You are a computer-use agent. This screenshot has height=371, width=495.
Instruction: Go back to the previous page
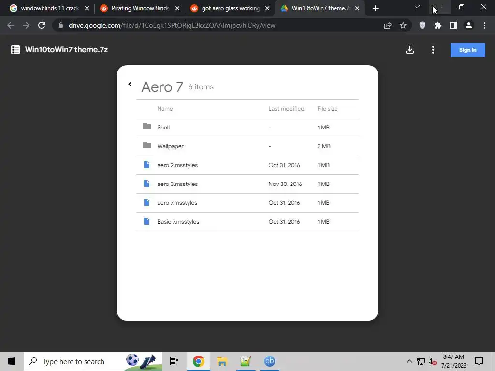(11, 25)
